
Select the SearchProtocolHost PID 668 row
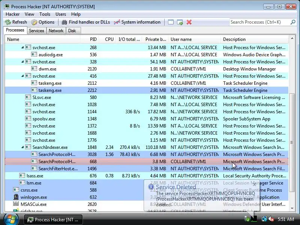[x=147, y=162]
